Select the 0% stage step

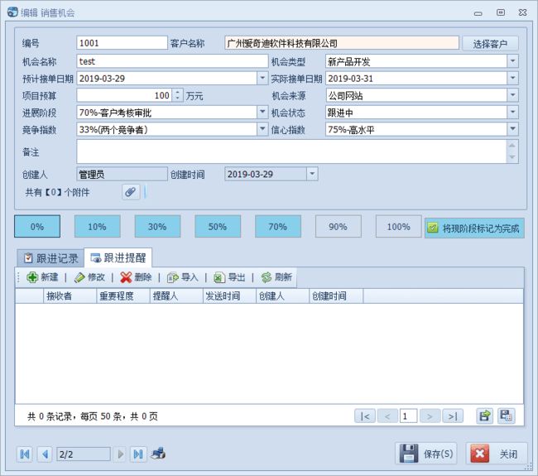37,227
